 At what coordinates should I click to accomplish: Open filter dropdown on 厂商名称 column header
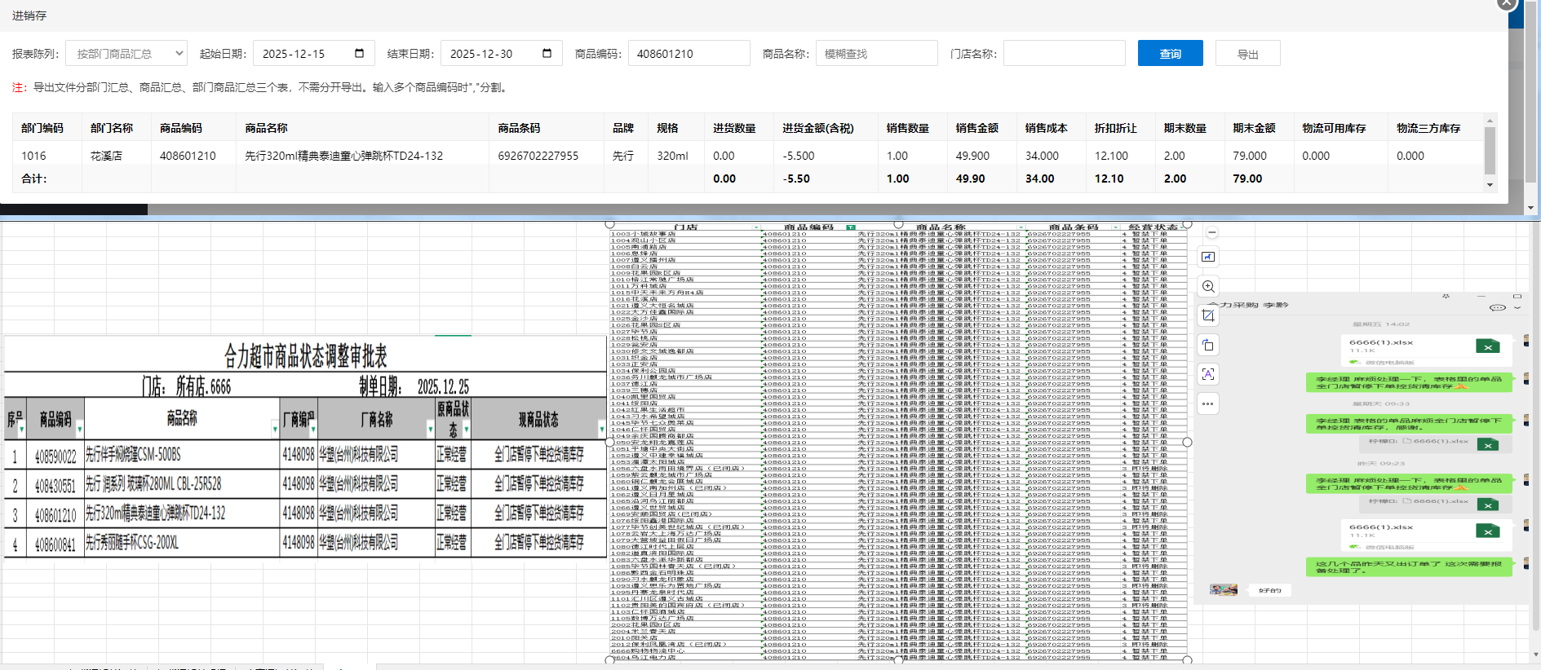point(430,429)
